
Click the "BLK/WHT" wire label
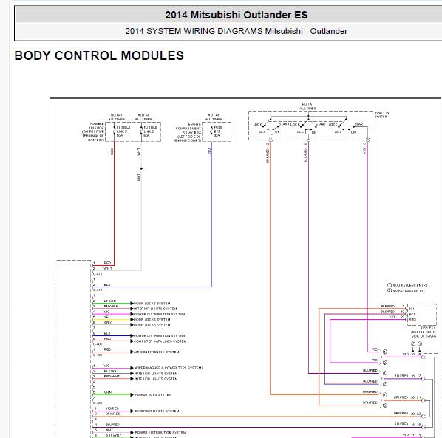[x=112, y=371]
